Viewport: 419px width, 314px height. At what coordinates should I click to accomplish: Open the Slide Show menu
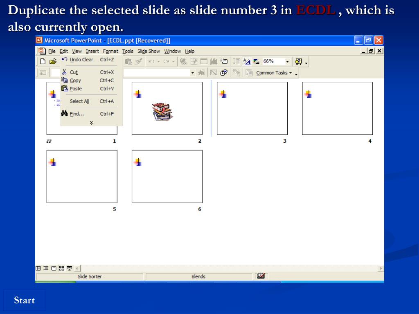(149, 51)
